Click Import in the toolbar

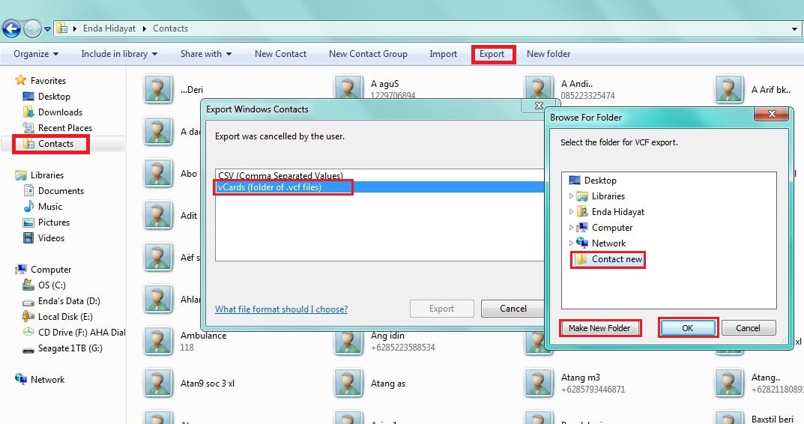tap(443, 54)
